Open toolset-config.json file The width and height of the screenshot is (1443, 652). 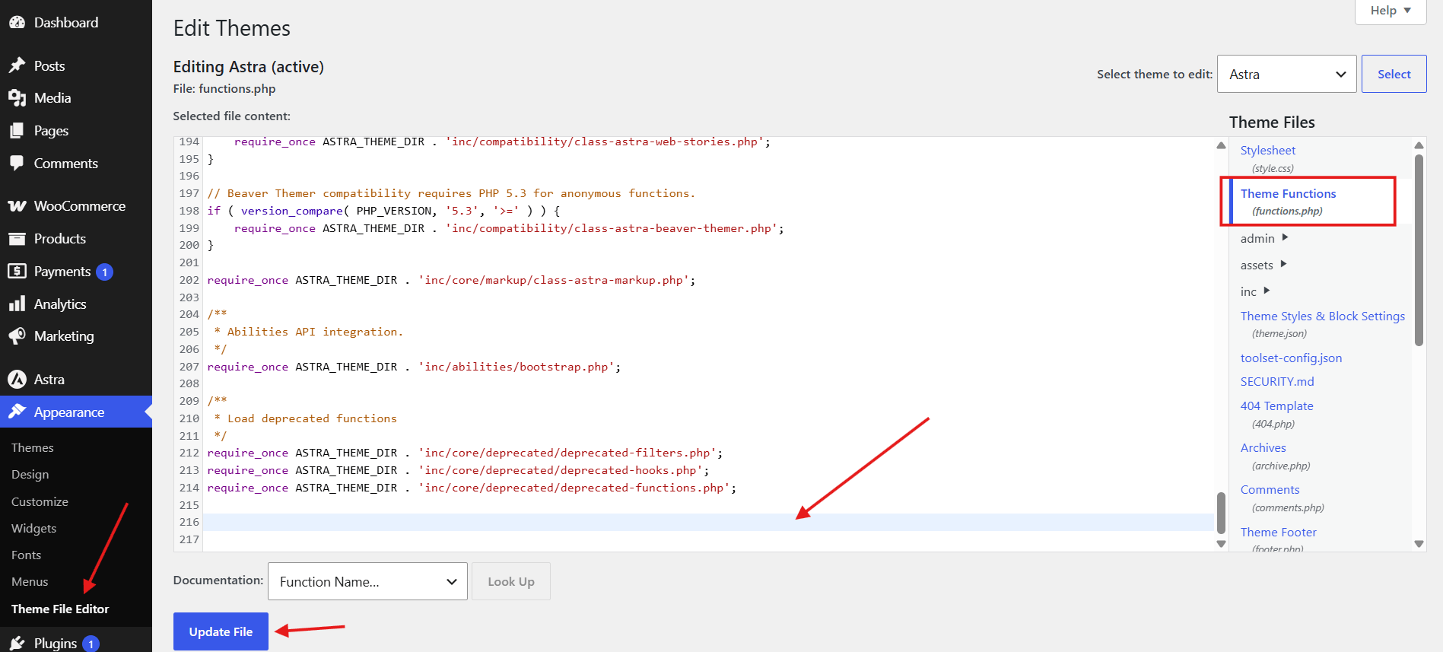pyautogui.click(x=1291, y=358)
